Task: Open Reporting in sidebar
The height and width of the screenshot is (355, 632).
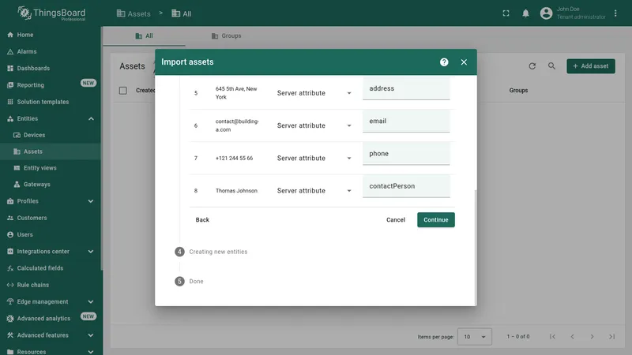Action: (x=51, y=85)
